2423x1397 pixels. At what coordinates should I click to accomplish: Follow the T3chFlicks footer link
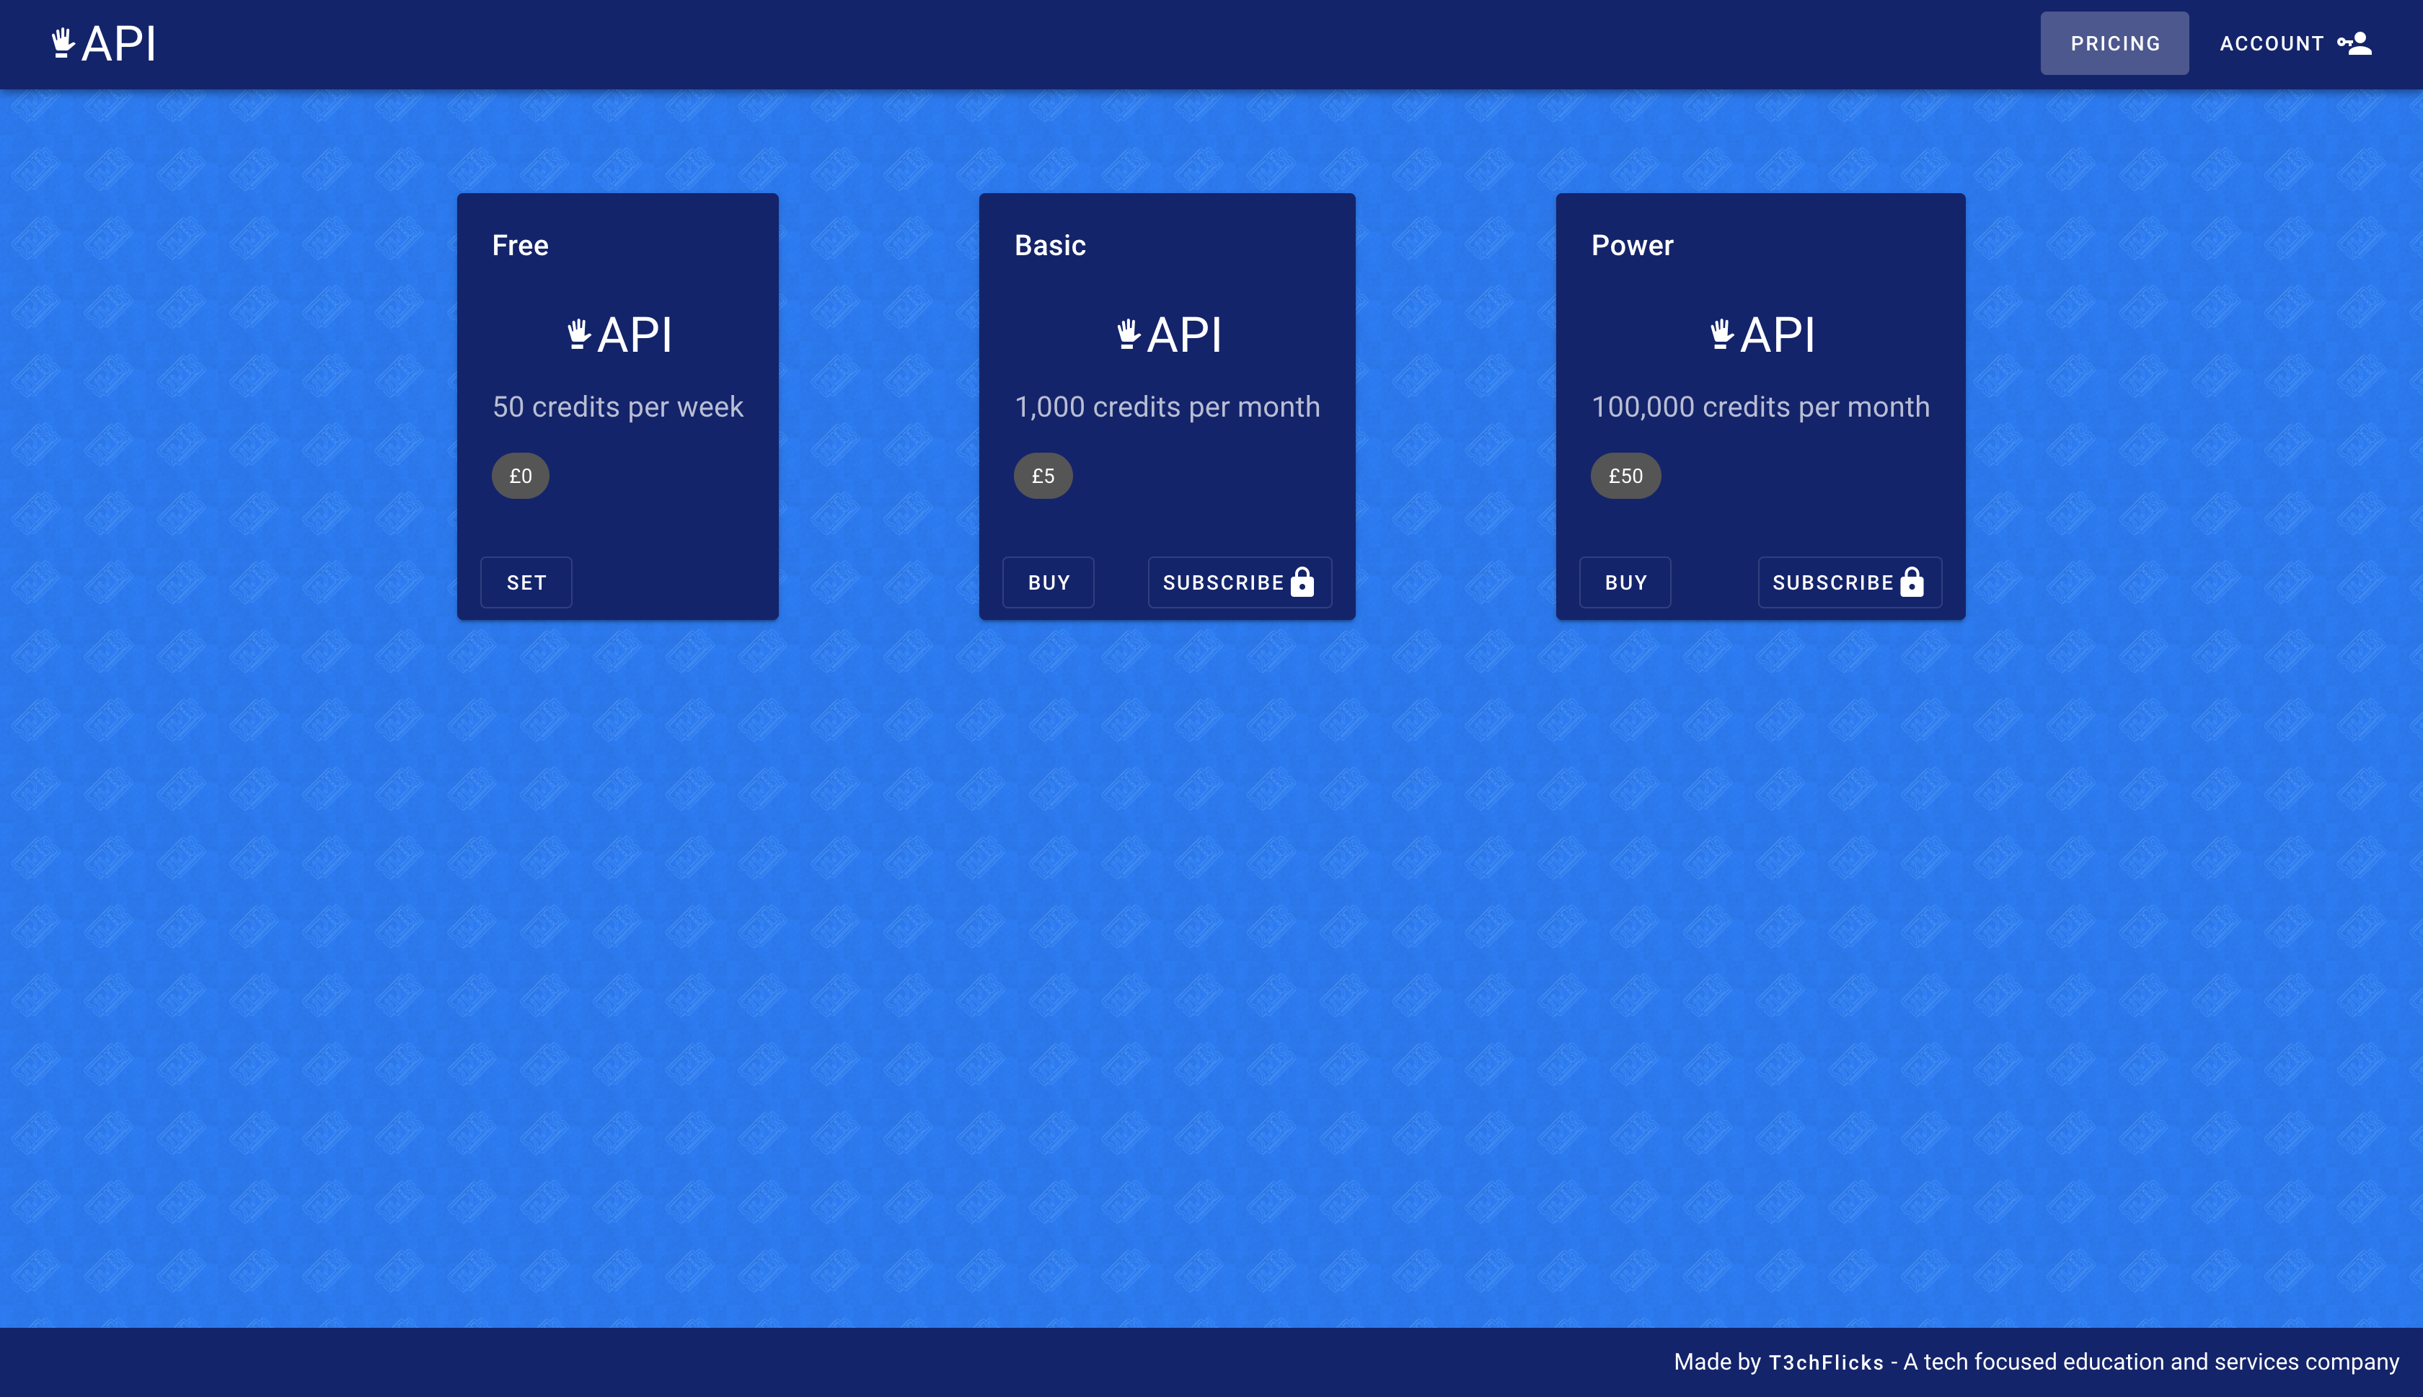pos(1825,1362)
